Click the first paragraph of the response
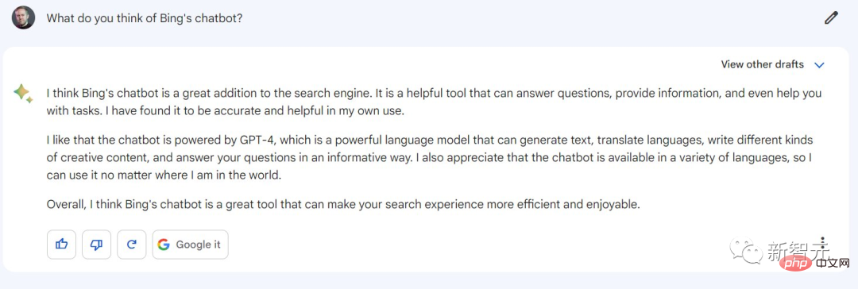The image size is (858, 289). [434, 103]
